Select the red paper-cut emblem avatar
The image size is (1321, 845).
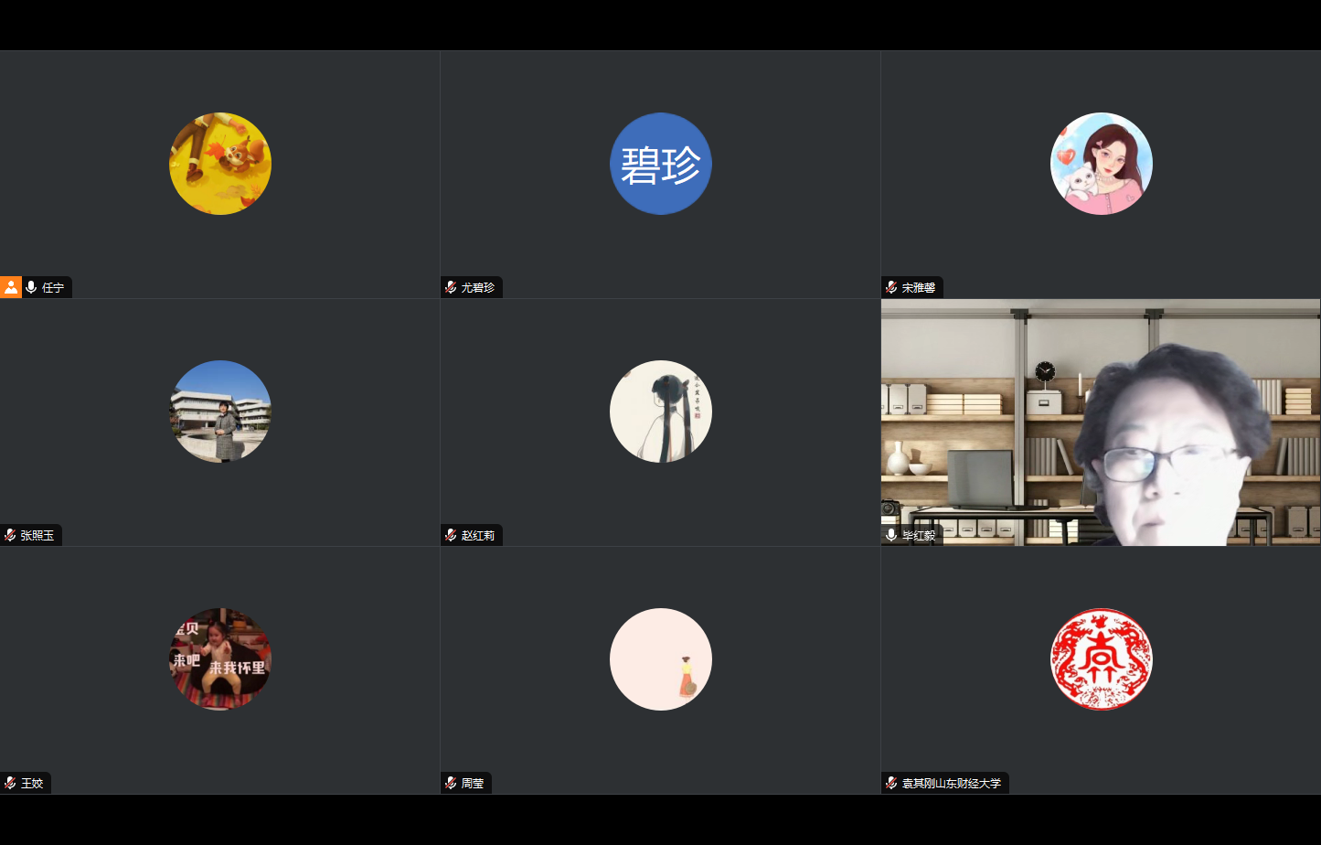coord(1102,659)
